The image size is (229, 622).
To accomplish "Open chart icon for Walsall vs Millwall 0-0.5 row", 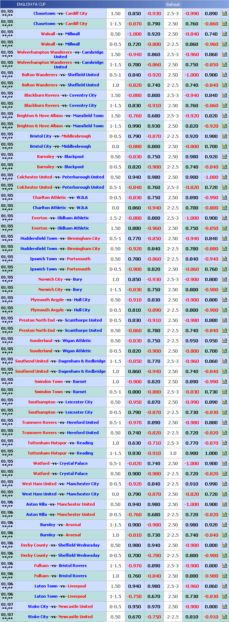I will [x=224, y=44].
